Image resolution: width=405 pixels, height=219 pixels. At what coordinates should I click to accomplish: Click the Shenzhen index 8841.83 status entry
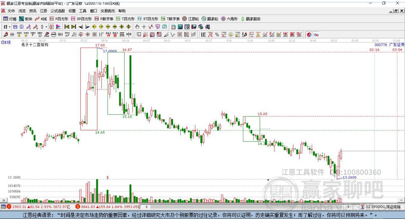click(108, 207)
